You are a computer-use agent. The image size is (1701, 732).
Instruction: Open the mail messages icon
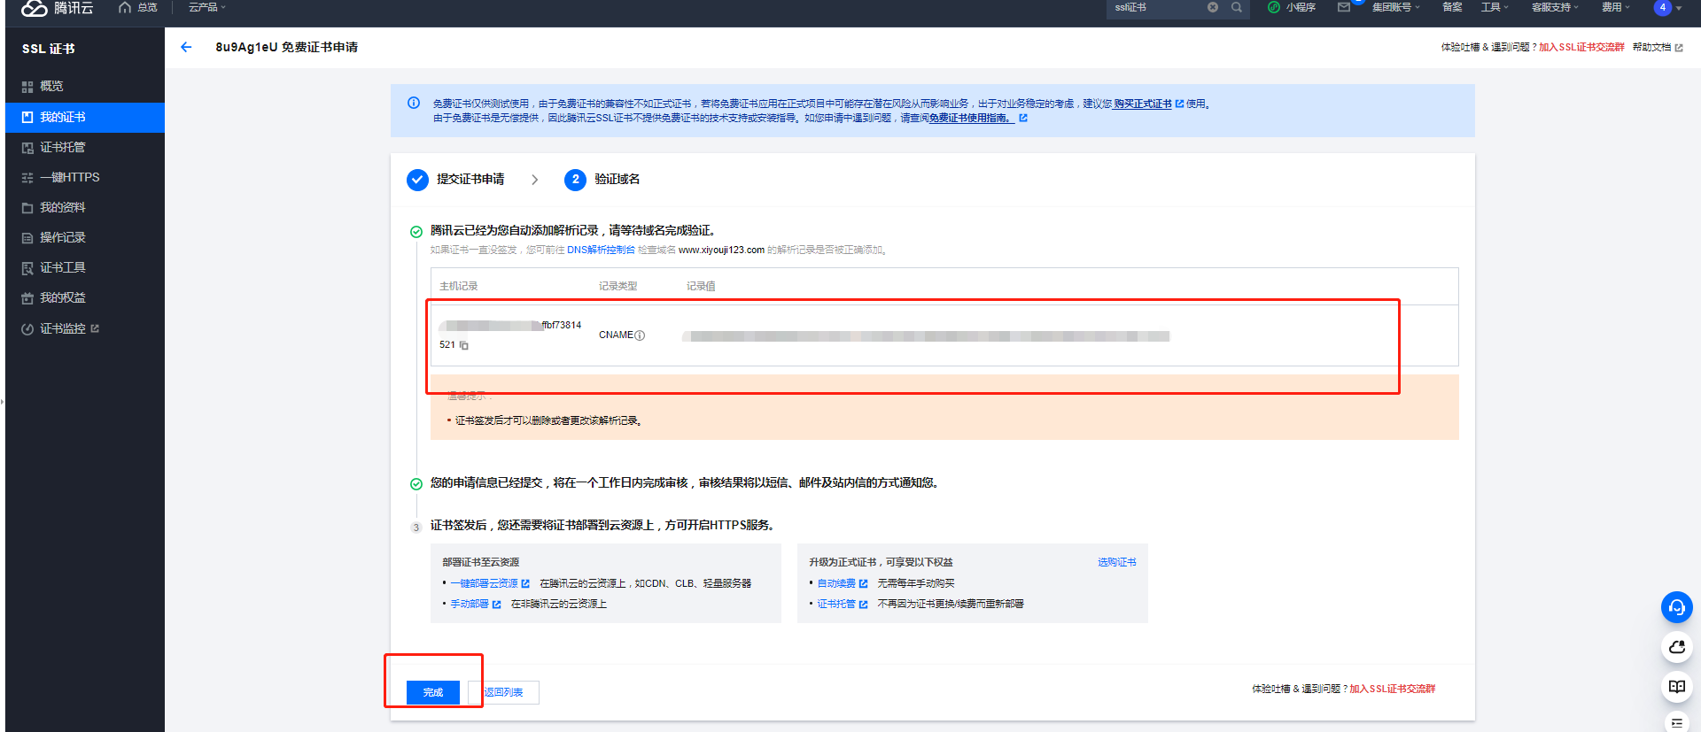click(x=1344, y=7)
